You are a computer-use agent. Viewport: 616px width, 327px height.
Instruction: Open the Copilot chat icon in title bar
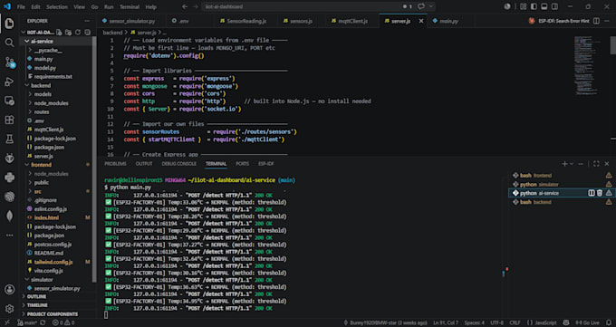click(x=421, y=6)
